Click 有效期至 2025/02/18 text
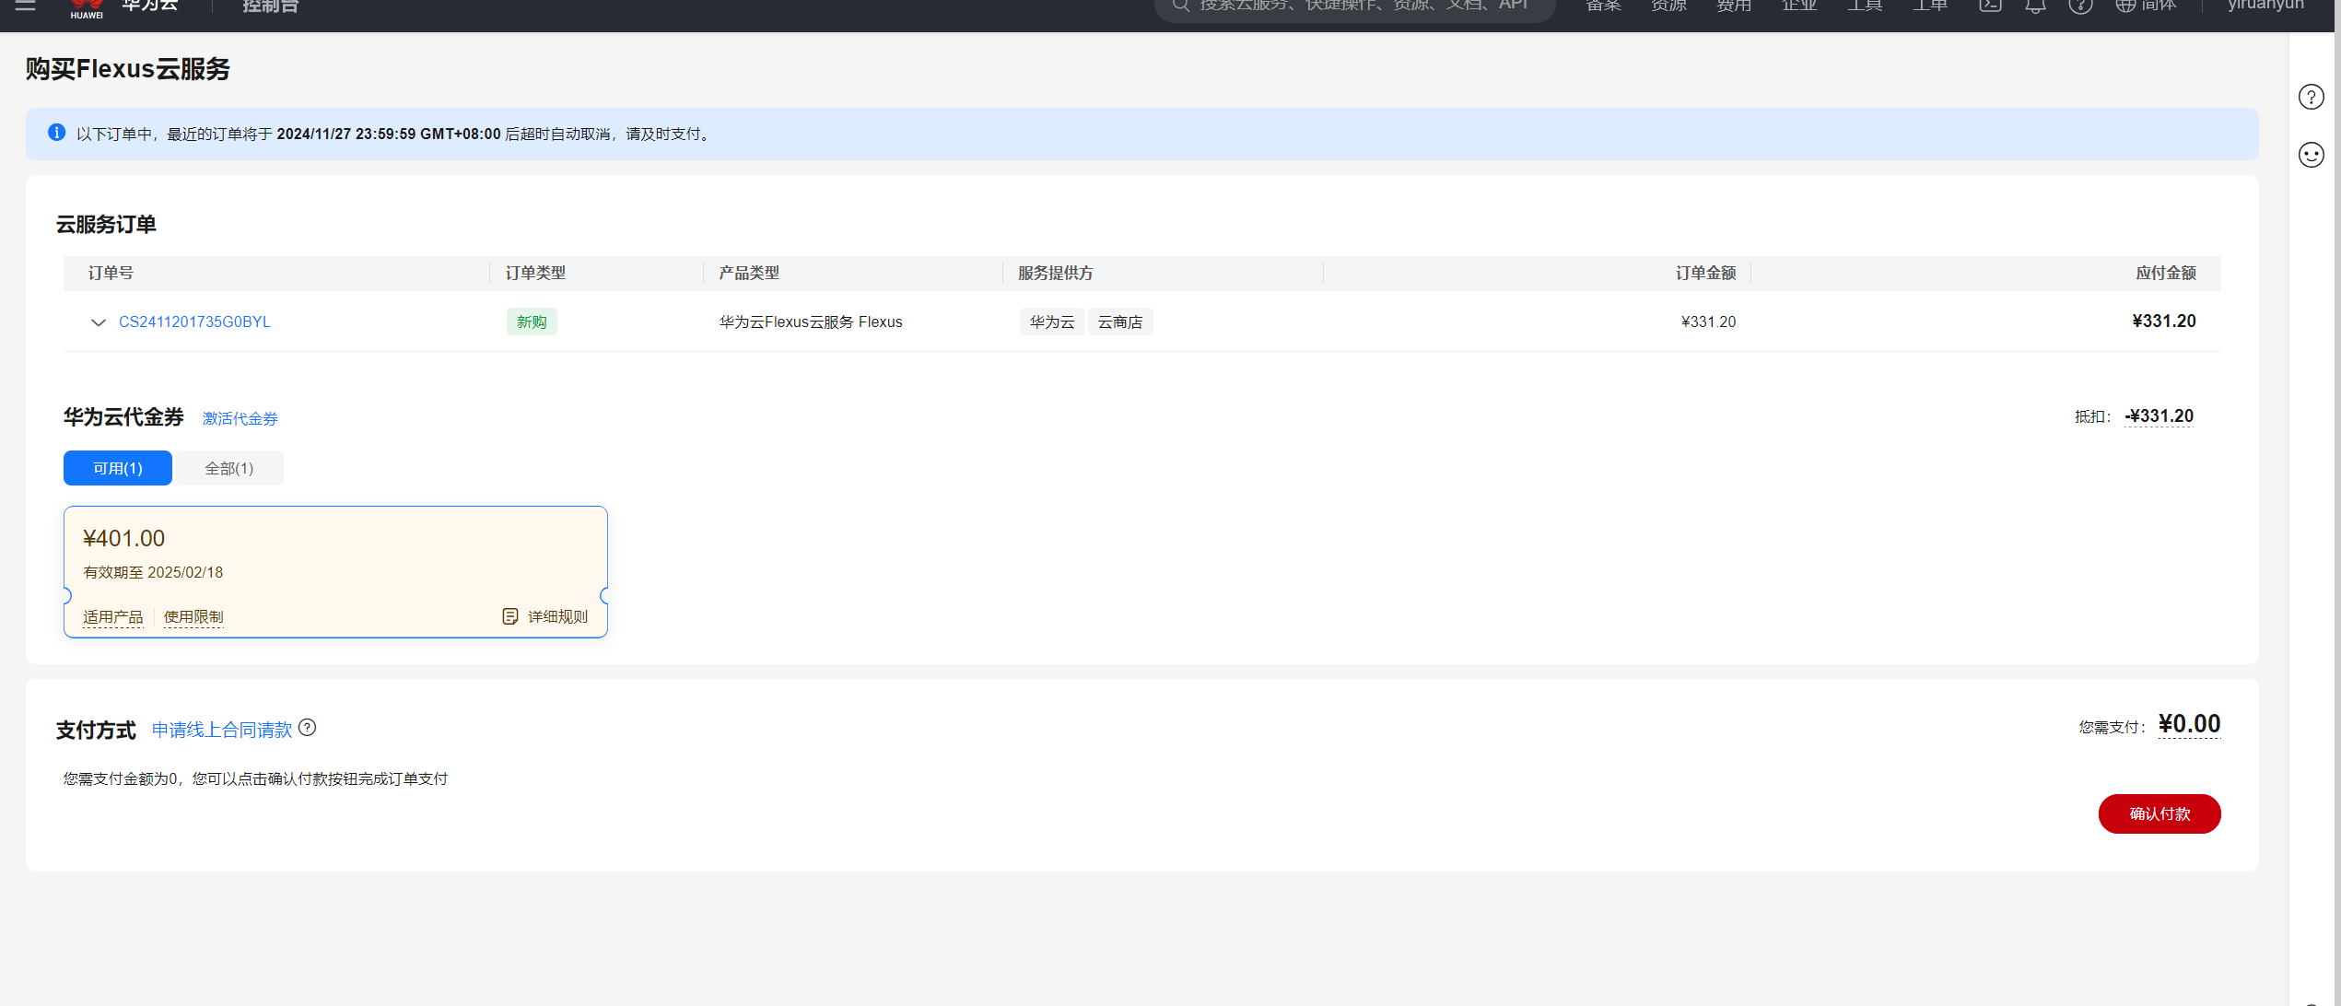Screen dimensions: 2341x1006 [153, 572]
